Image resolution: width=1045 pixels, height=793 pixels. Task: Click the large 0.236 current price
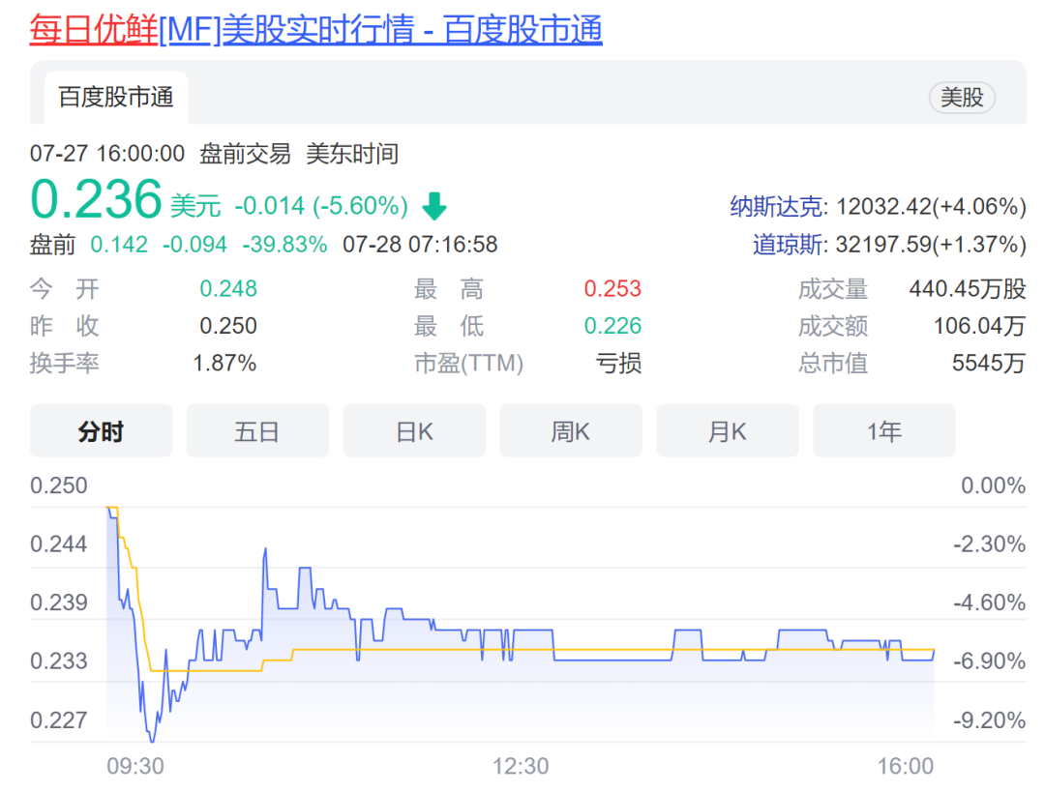96,200
